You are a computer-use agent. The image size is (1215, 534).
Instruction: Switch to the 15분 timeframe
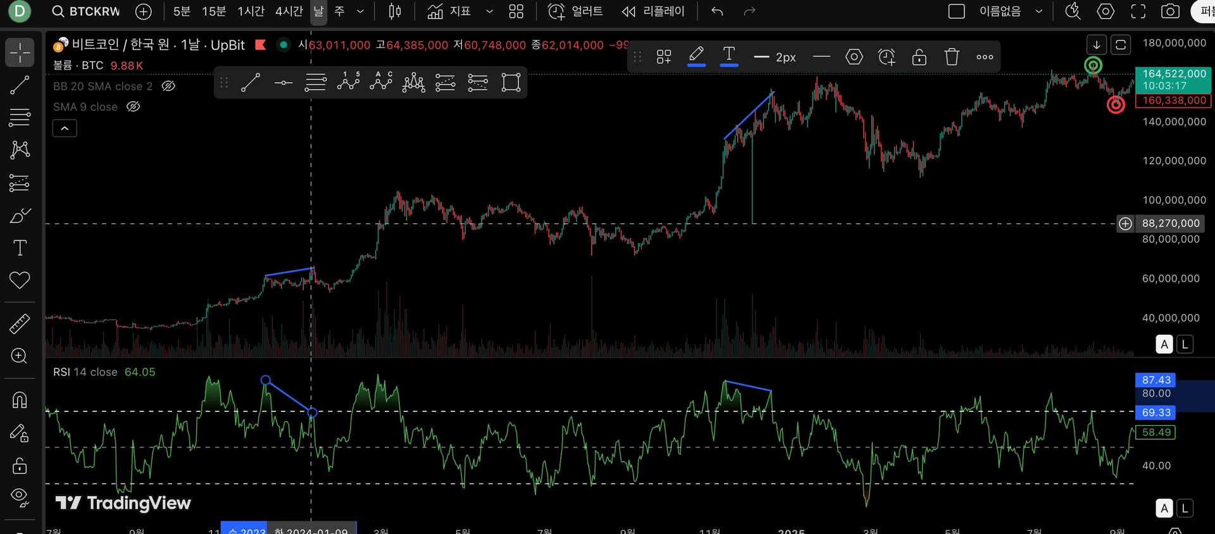214,11
